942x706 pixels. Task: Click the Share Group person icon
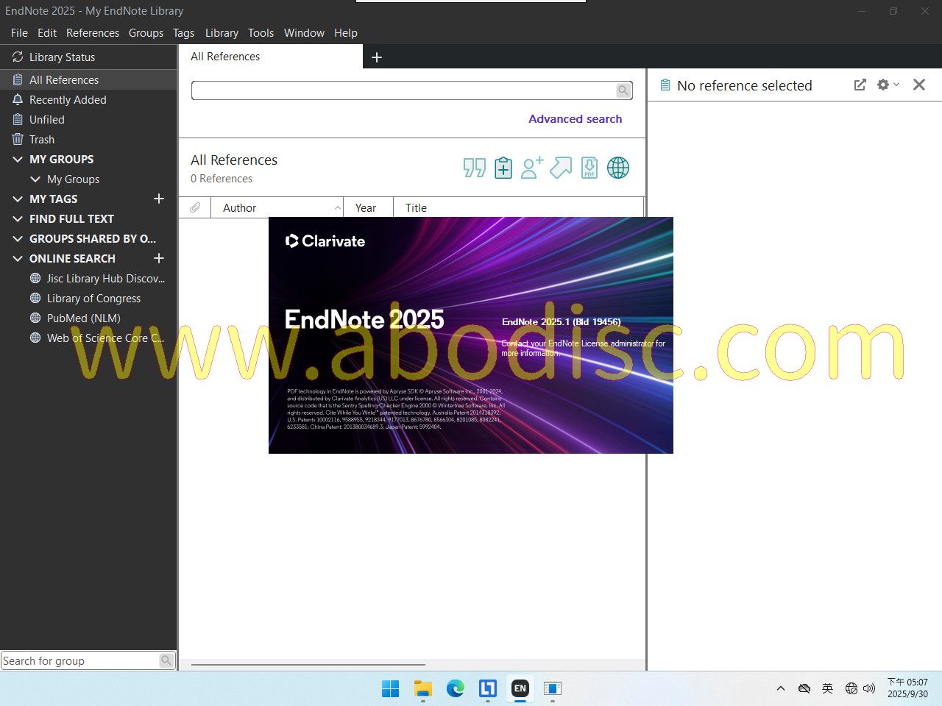coord(531,168)
